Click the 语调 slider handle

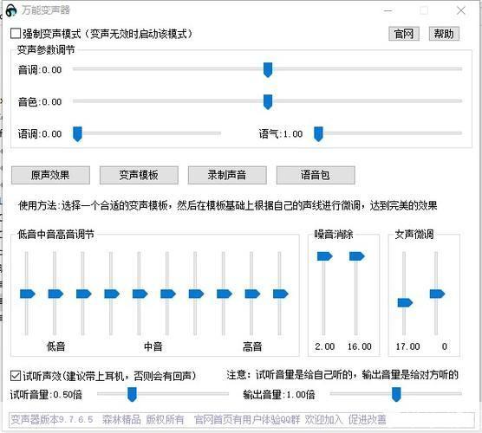[x=77, y=134]
